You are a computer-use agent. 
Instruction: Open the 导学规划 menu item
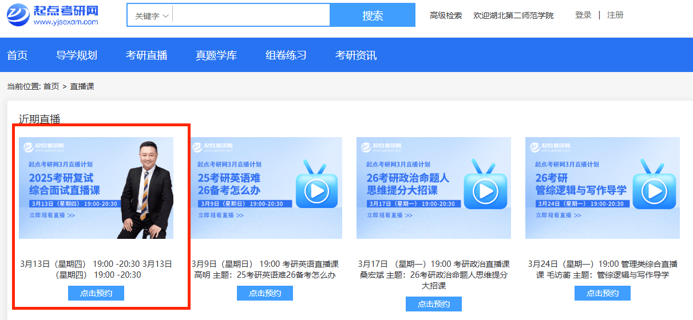pyautogui.click(x=77, y=55)
